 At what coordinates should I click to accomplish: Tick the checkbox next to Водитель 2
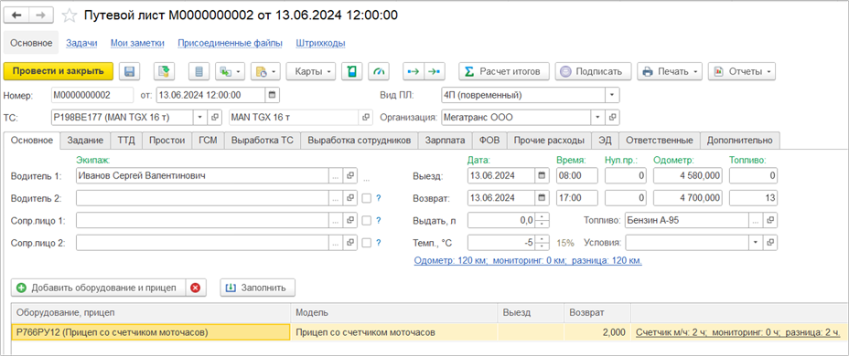tap(367, 198)
